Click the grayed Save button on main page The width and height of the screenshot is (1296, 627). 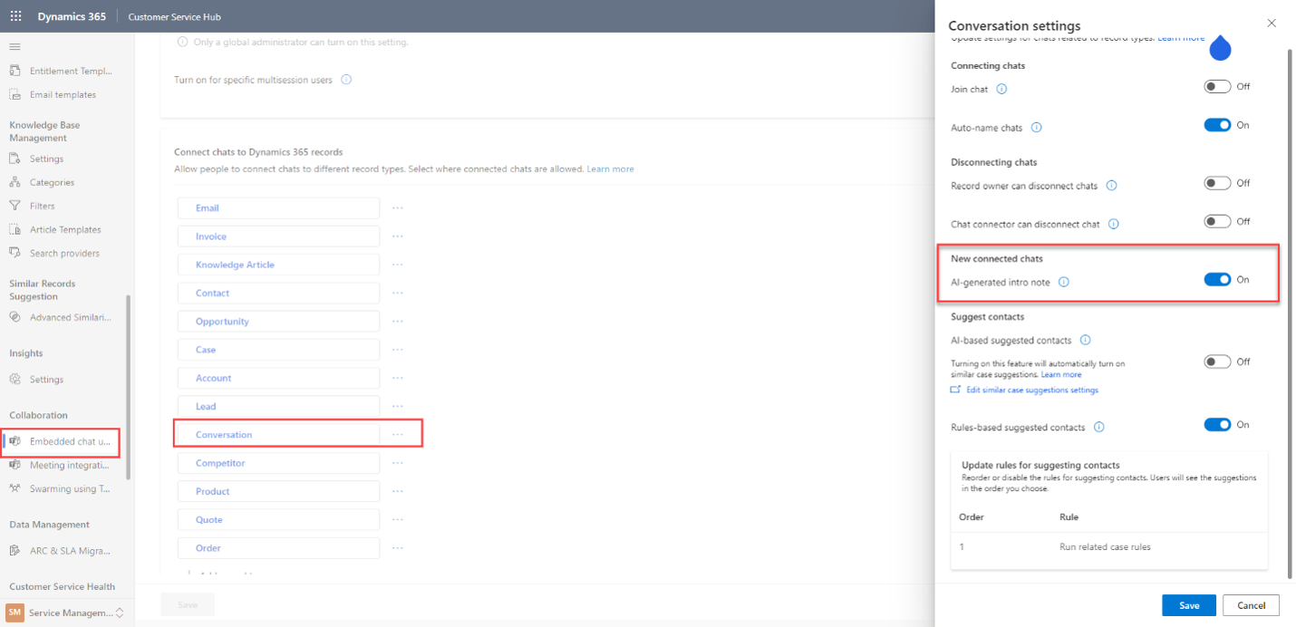[188, 605]
